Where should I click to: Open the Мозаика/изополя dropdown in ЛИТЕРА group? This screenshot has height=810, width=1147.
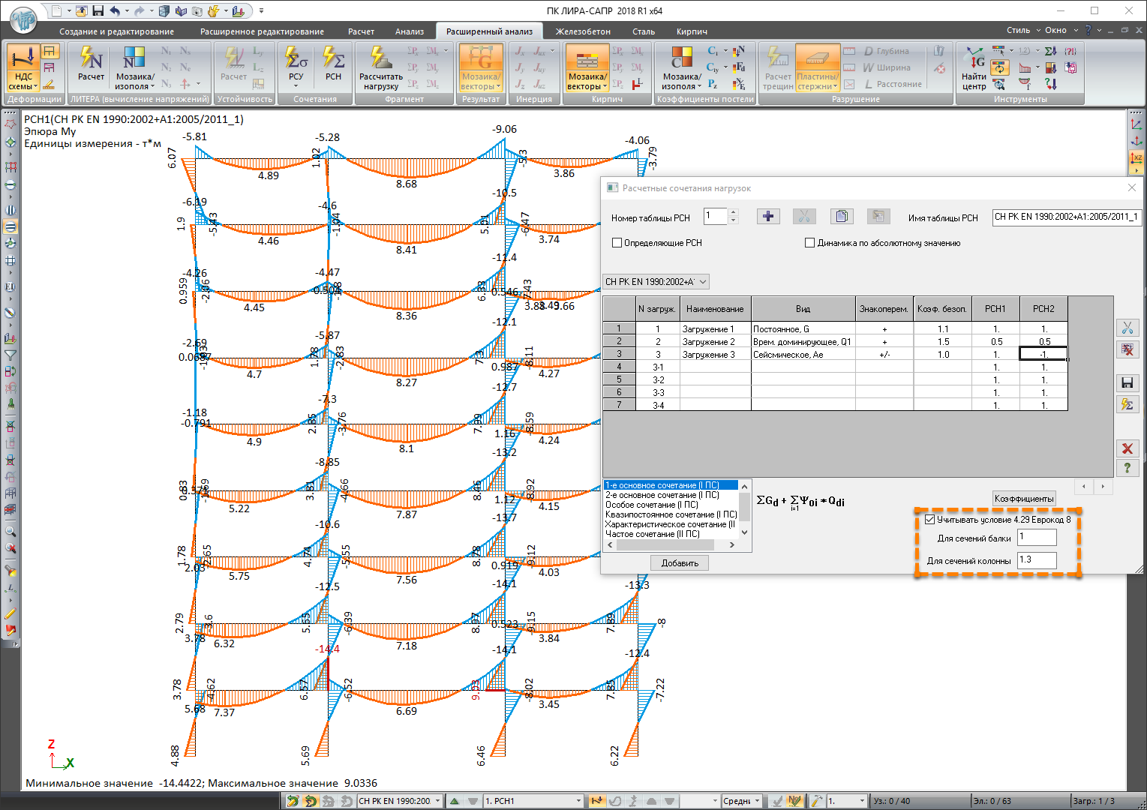tap(134, 82)
